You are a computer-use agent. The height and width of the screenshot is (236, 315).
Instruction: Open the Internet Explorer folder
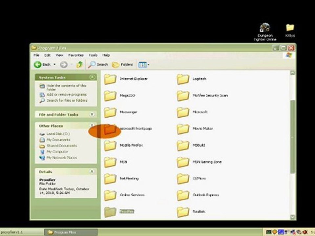(126, 79)
